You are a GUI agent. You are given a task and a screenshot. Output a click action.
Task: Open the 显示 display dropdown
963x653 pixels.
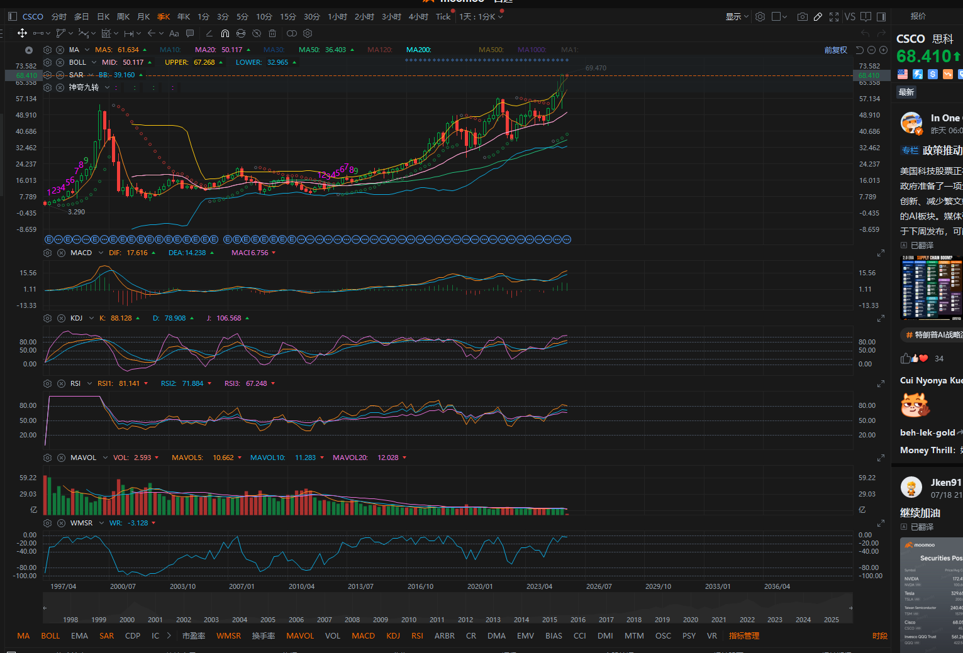pyautogui.click(x=737, y=17)
